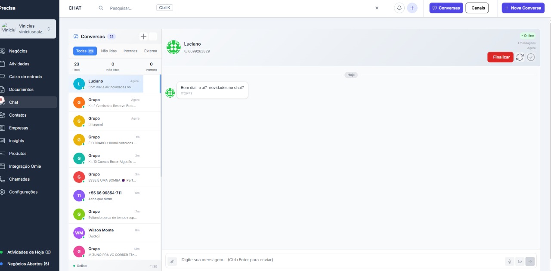Select the Não lidas tab
The image size is (551, 271).
tap(109, 51)
